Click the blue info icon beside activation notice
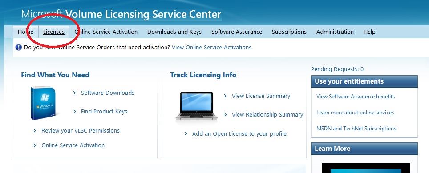Viewport: 429px width, 173px height. point(19,47)
